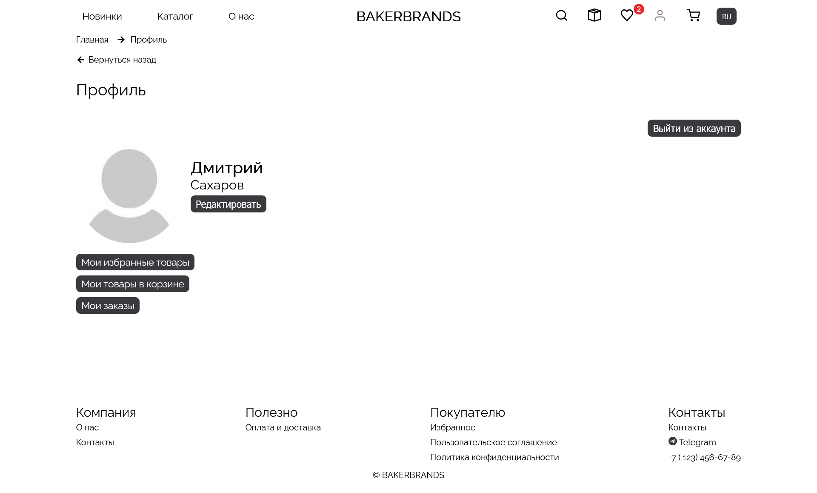Click the plain Контакты link under the Контакты heading
Image resolution: width=817 pixels, height=493 pixels.
687,427
